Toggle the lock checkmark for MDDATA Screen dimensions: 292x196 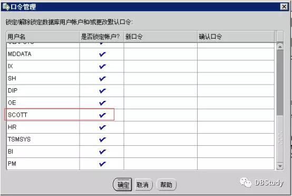[x=102, y=54]
